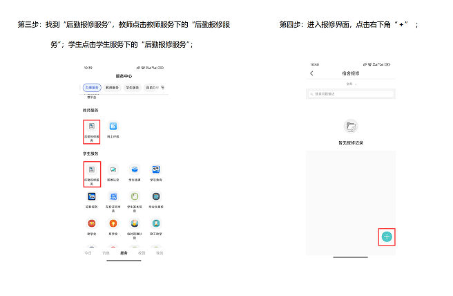Image resolution: width=453 pixels, height=296 pixels.
Task: Open the 学生选课 service icon
Action: point(135,173)
